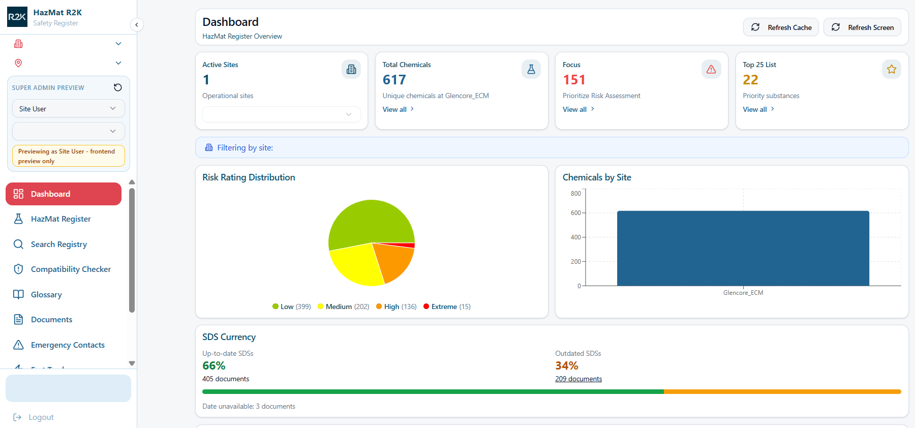Expand the company selector chevron in sidebar

coord(118,44)
